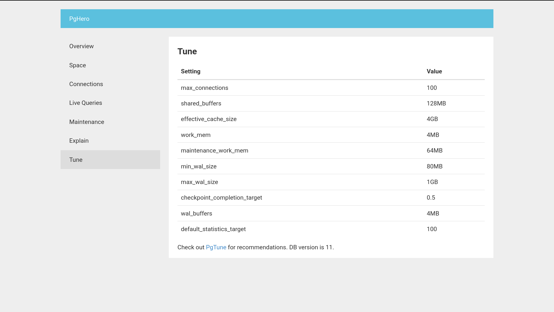Click the effective_cache_size 4GB value
The width and height of the screenshot is (554, 312).
coord(432,119)
